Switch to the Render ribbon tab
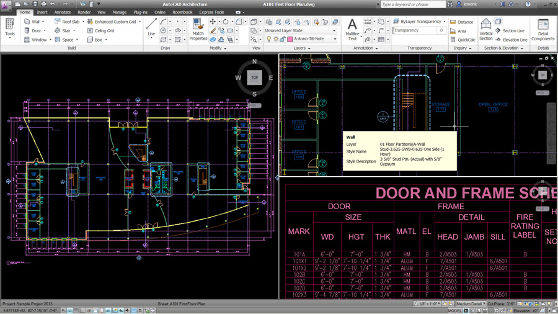This screenshot has height=314, width=558. 84,12
